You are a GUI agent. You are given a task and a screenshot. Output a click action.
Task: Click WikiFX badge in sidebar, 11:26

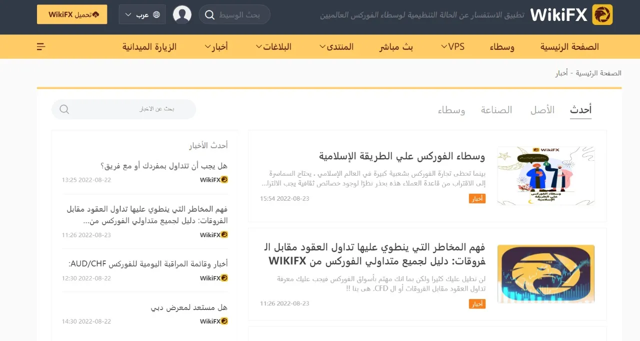(x=214, y=235)
